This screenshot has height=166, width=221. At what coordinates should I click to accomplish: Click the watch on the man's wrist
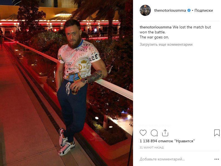pos(85,80)
